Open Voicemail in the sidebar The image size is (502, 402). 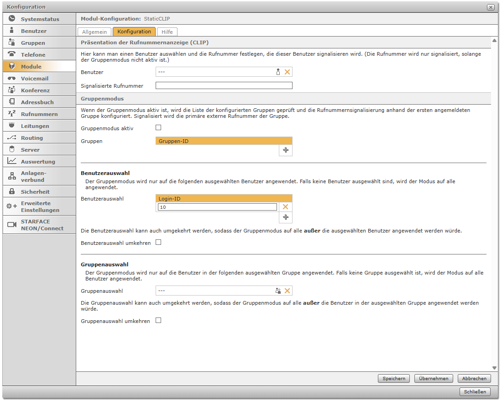(x=34, y=79)
